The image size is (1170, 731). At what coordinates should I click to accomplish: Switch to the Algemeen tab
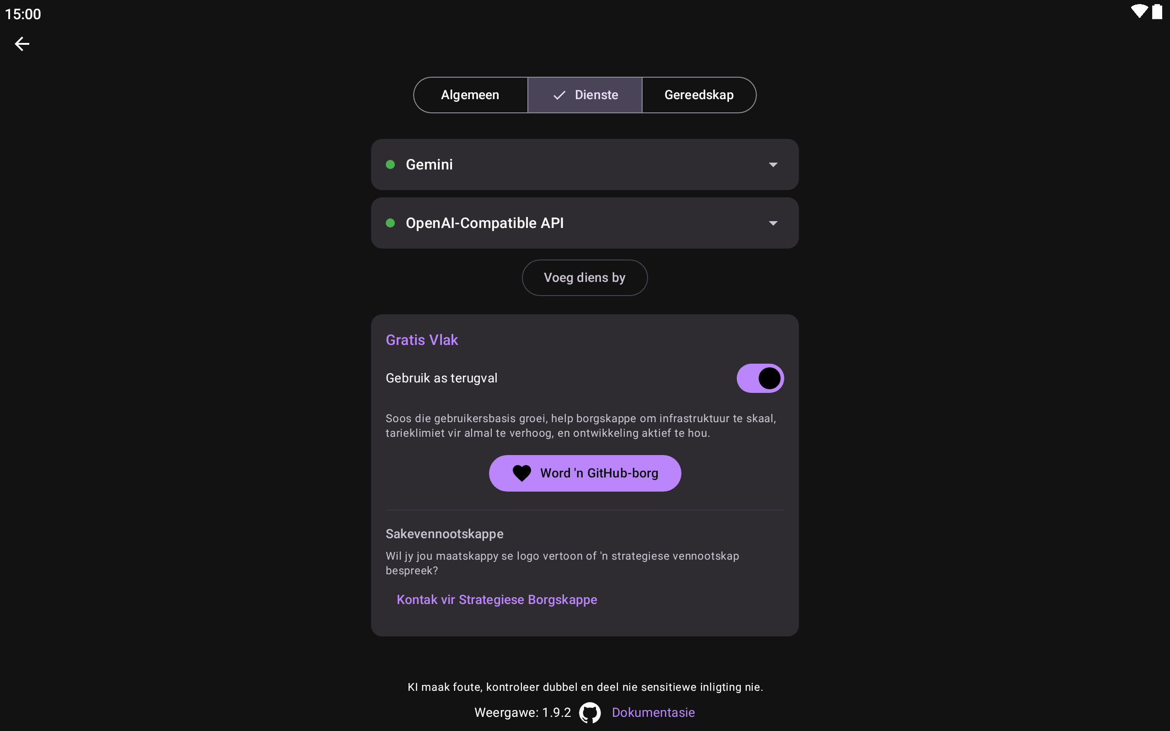pyautogui.click(x=470, y=95)
